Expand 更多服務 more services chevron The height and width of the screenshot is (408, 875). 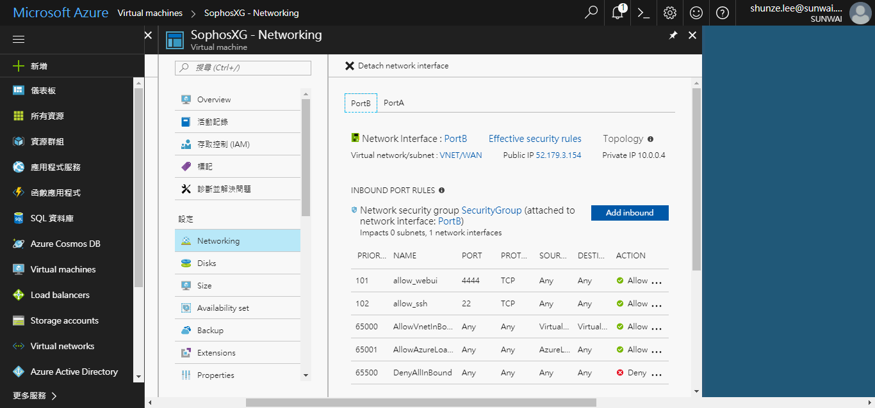(x=54, y=396)
